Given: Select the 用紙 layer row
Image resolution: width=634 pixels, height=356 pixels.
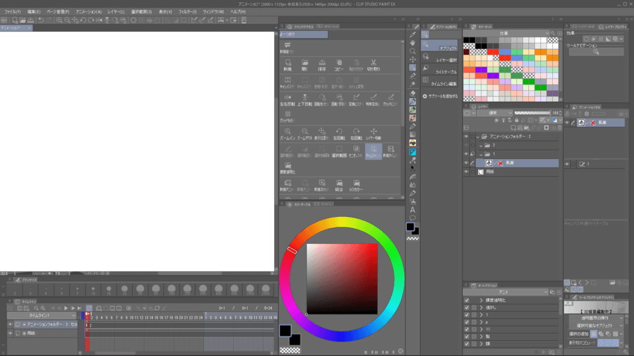Looking at the screenshot, I should [x=517, y=172].
